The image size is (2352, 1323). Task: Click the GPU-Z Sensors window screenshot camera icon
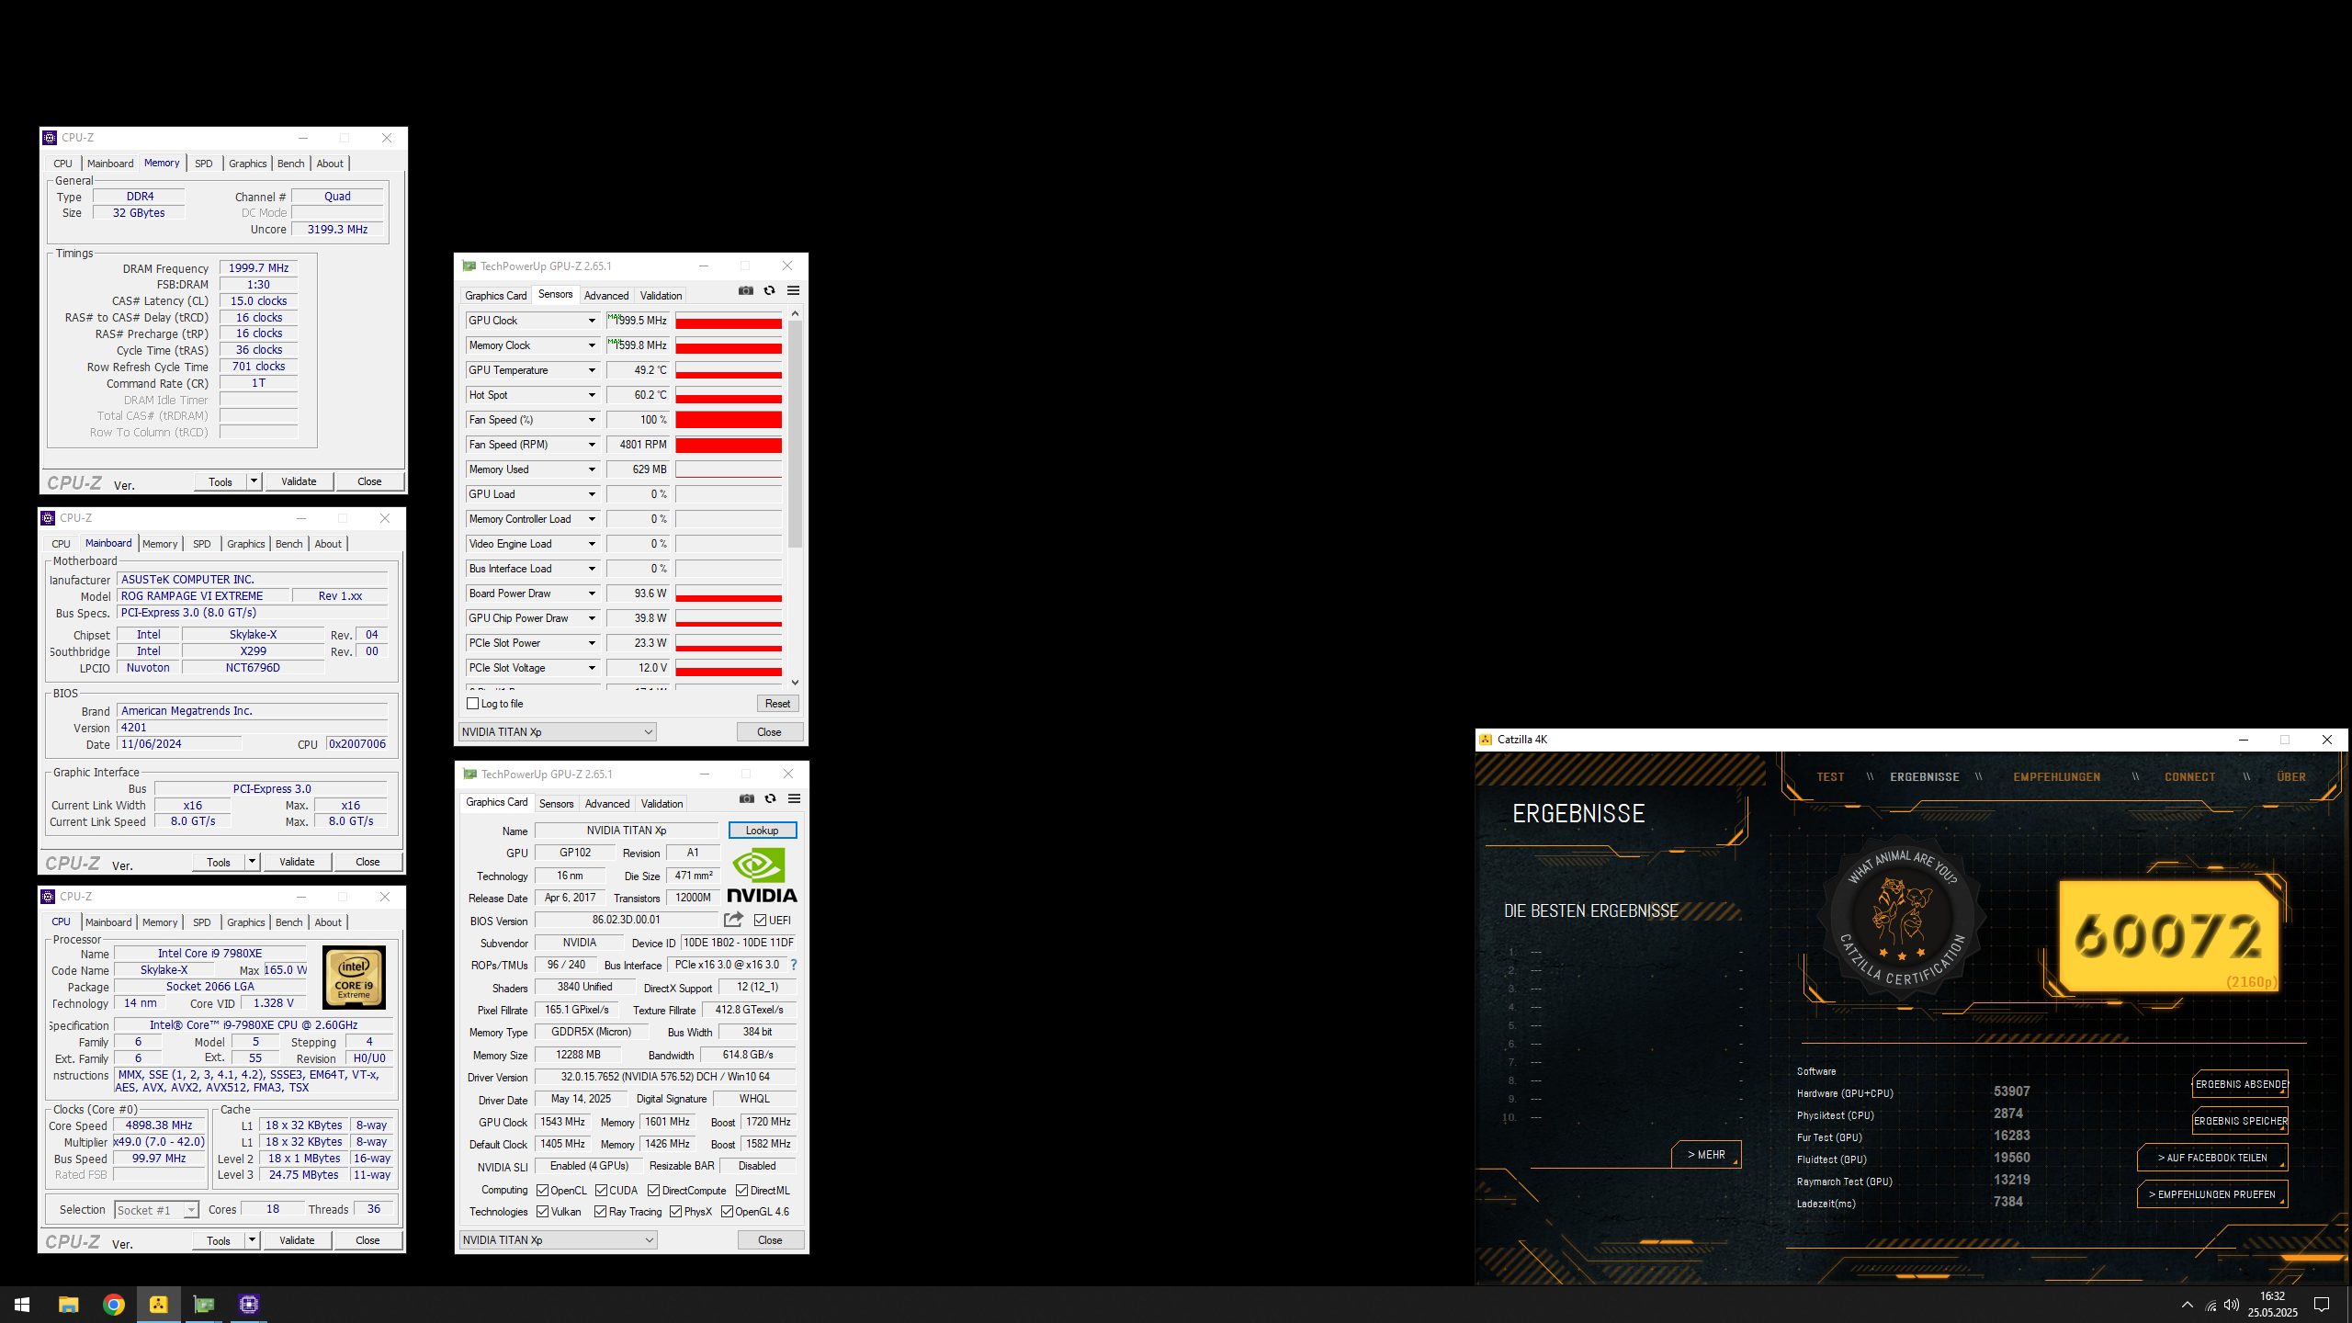[746, 291]
